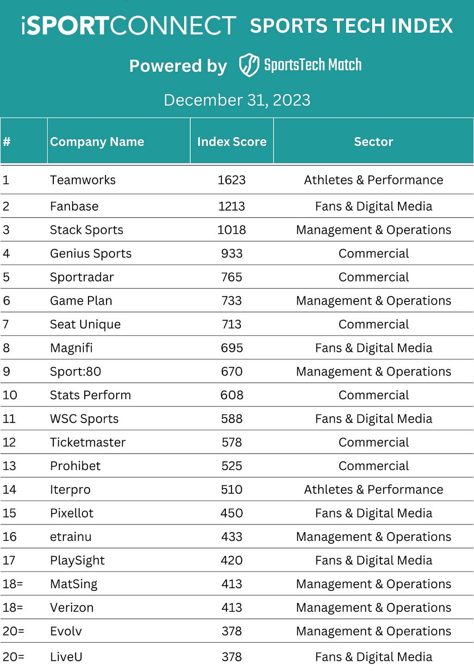Viewport: 474px width, 671px height.
Task: Click the Index Score column header
Action: pyautogui.click(x=232, y=142)
